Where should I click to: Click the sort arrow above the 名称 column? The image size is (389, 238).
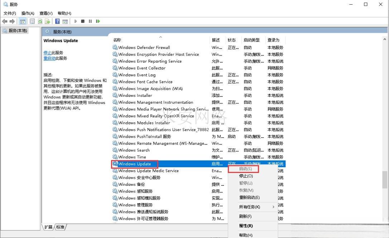pyautogui.click(x=160, y=37)
